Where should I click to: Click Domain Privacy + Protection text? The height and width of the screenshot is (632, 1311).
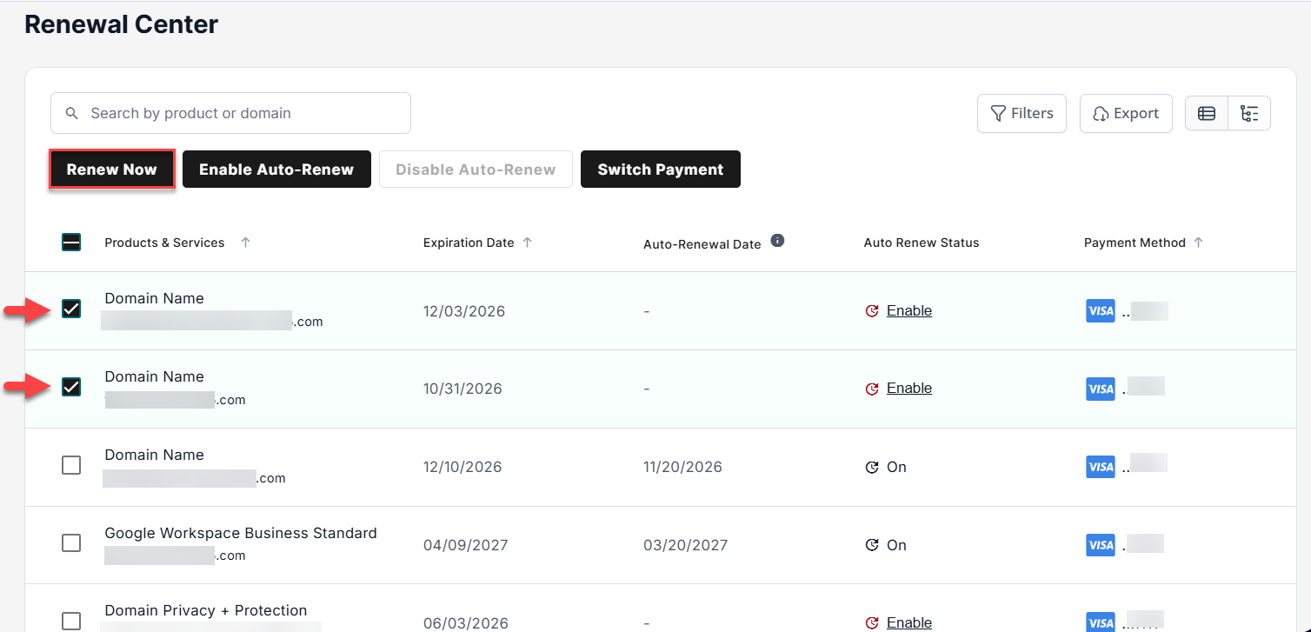(206, 610)
